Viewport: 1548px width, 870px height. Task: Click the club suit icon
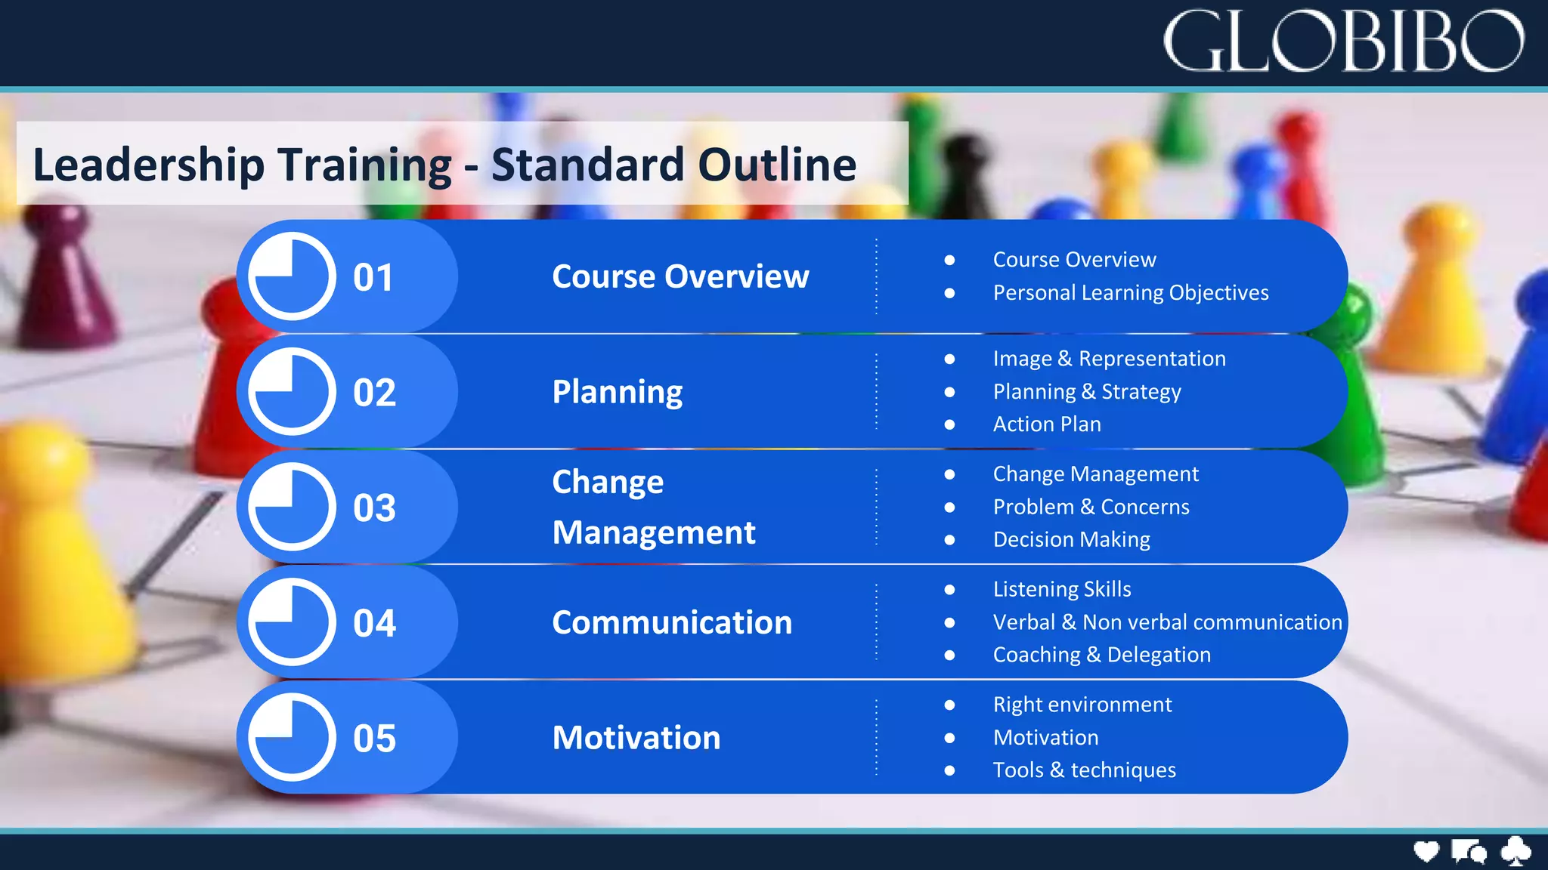tap(1515, 851)
